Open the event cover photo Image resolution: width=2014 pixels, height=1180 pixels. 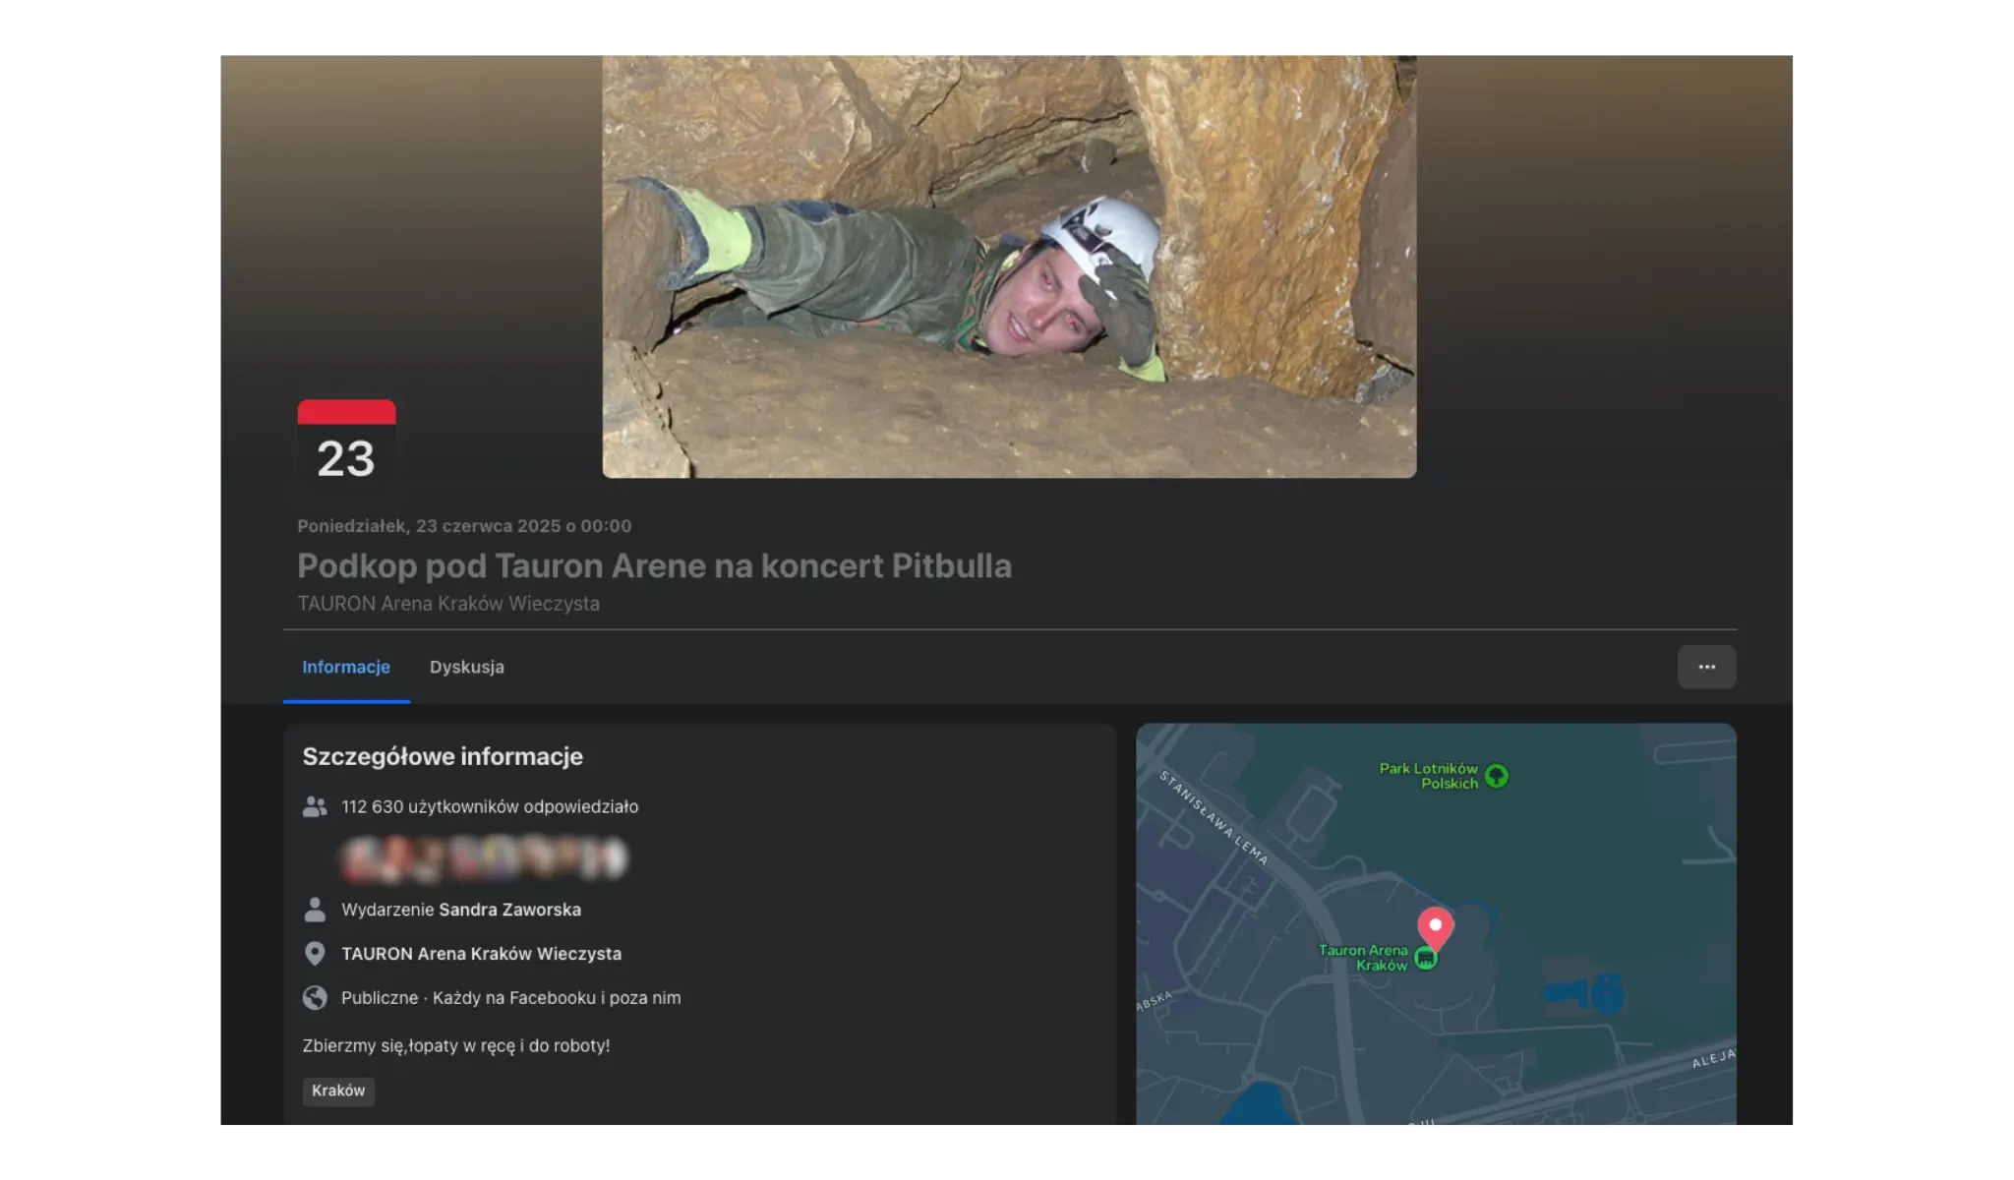1009,265
